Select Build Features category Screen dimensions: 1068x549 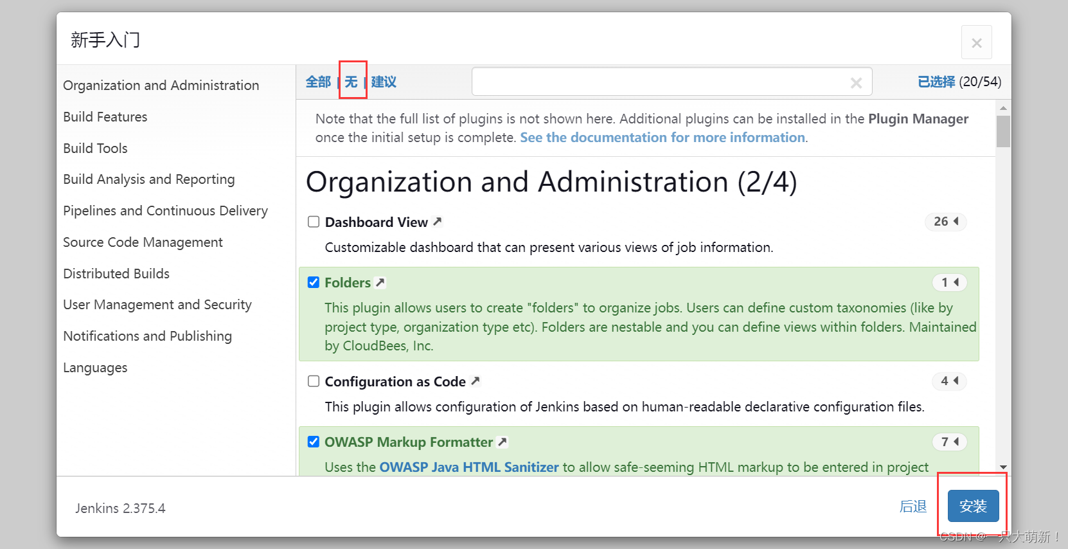105,117
